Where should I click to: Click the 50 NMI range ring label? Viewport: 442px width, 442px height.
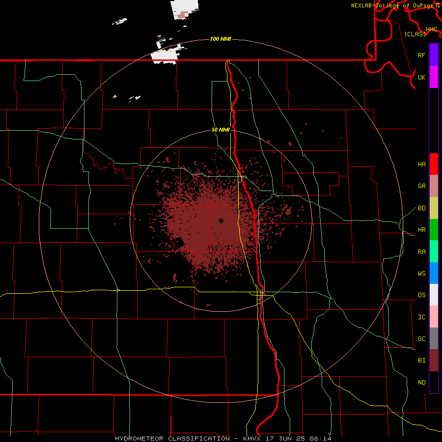pos(221,130)
